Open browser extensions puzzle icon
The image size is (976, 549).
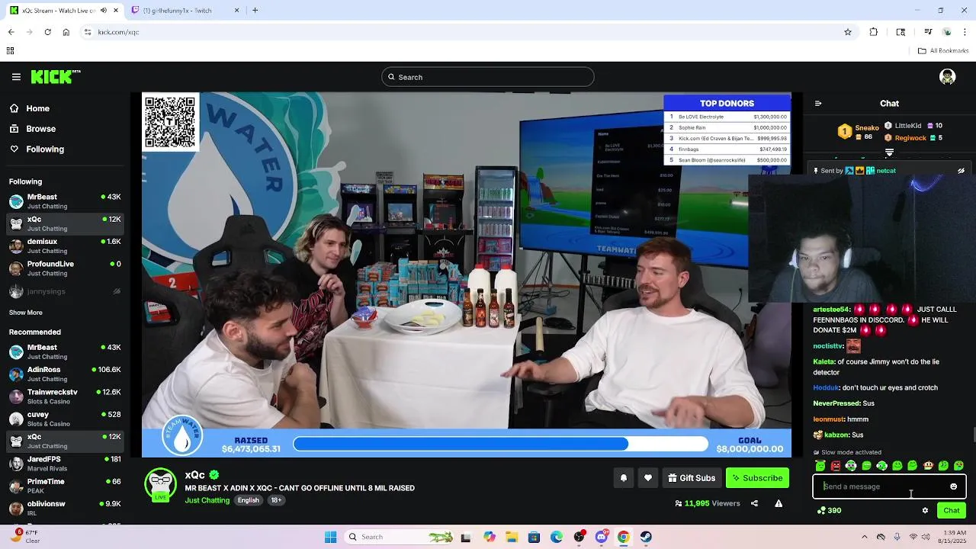[874, 32]
